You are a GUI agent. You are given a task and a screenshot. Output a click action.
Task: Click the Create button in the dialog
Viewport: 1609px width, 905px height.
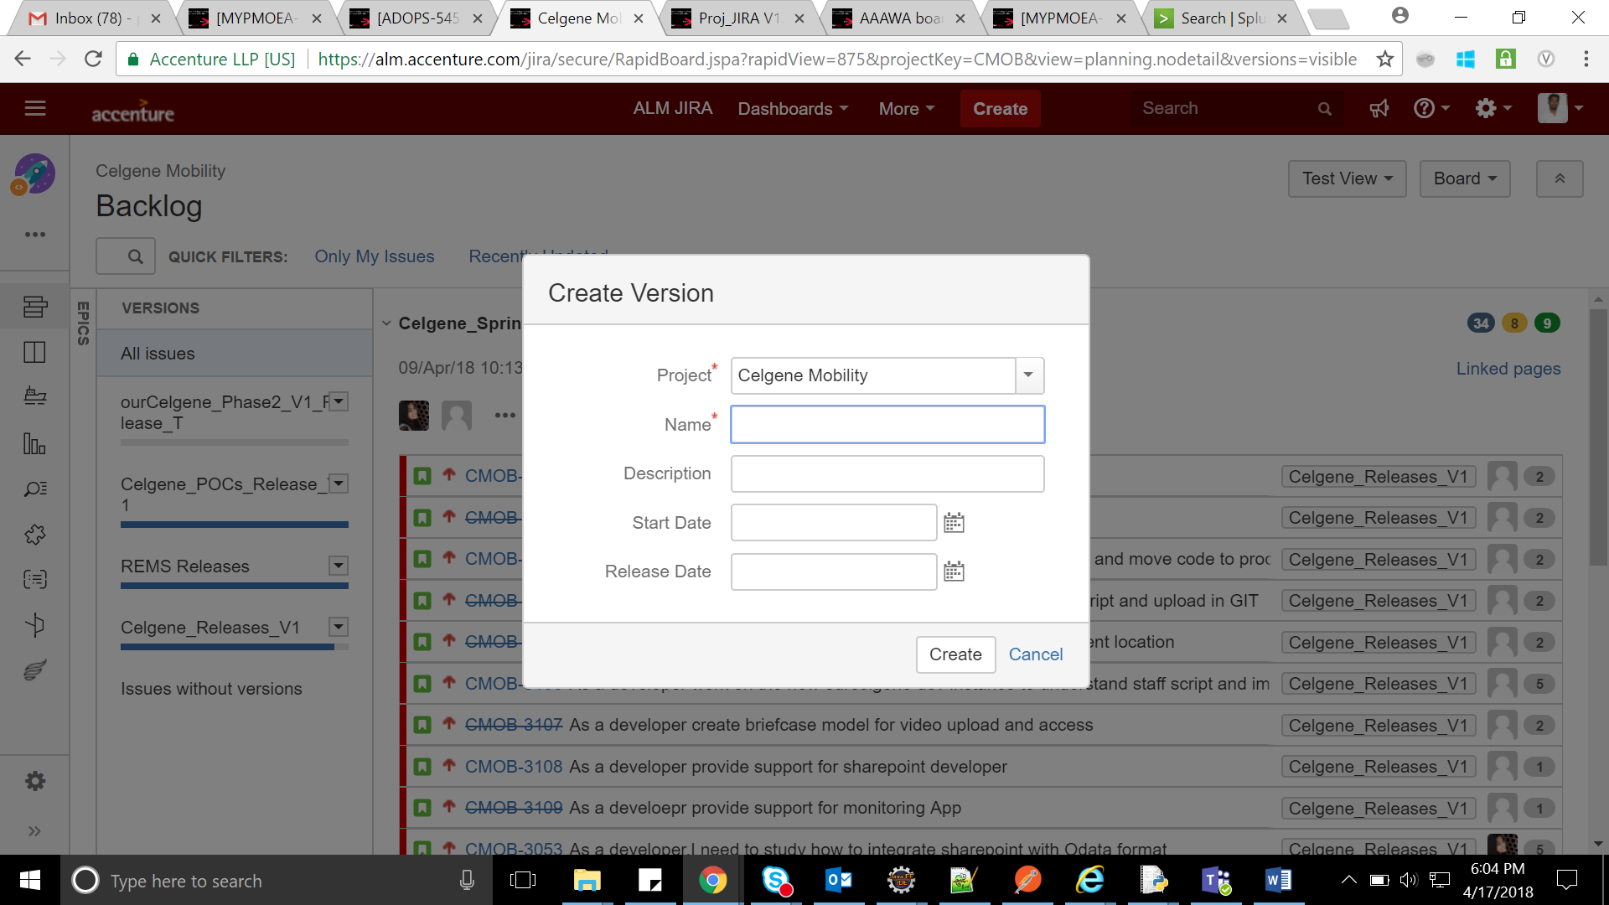[955, 654]
